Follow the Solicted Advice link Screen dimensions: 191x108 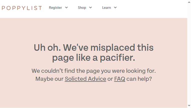tap(85, 79)
